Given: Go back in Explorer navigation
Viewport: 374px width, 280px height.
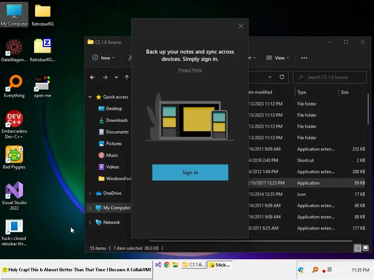Looking at the screenshot, I should coord(92,77).
